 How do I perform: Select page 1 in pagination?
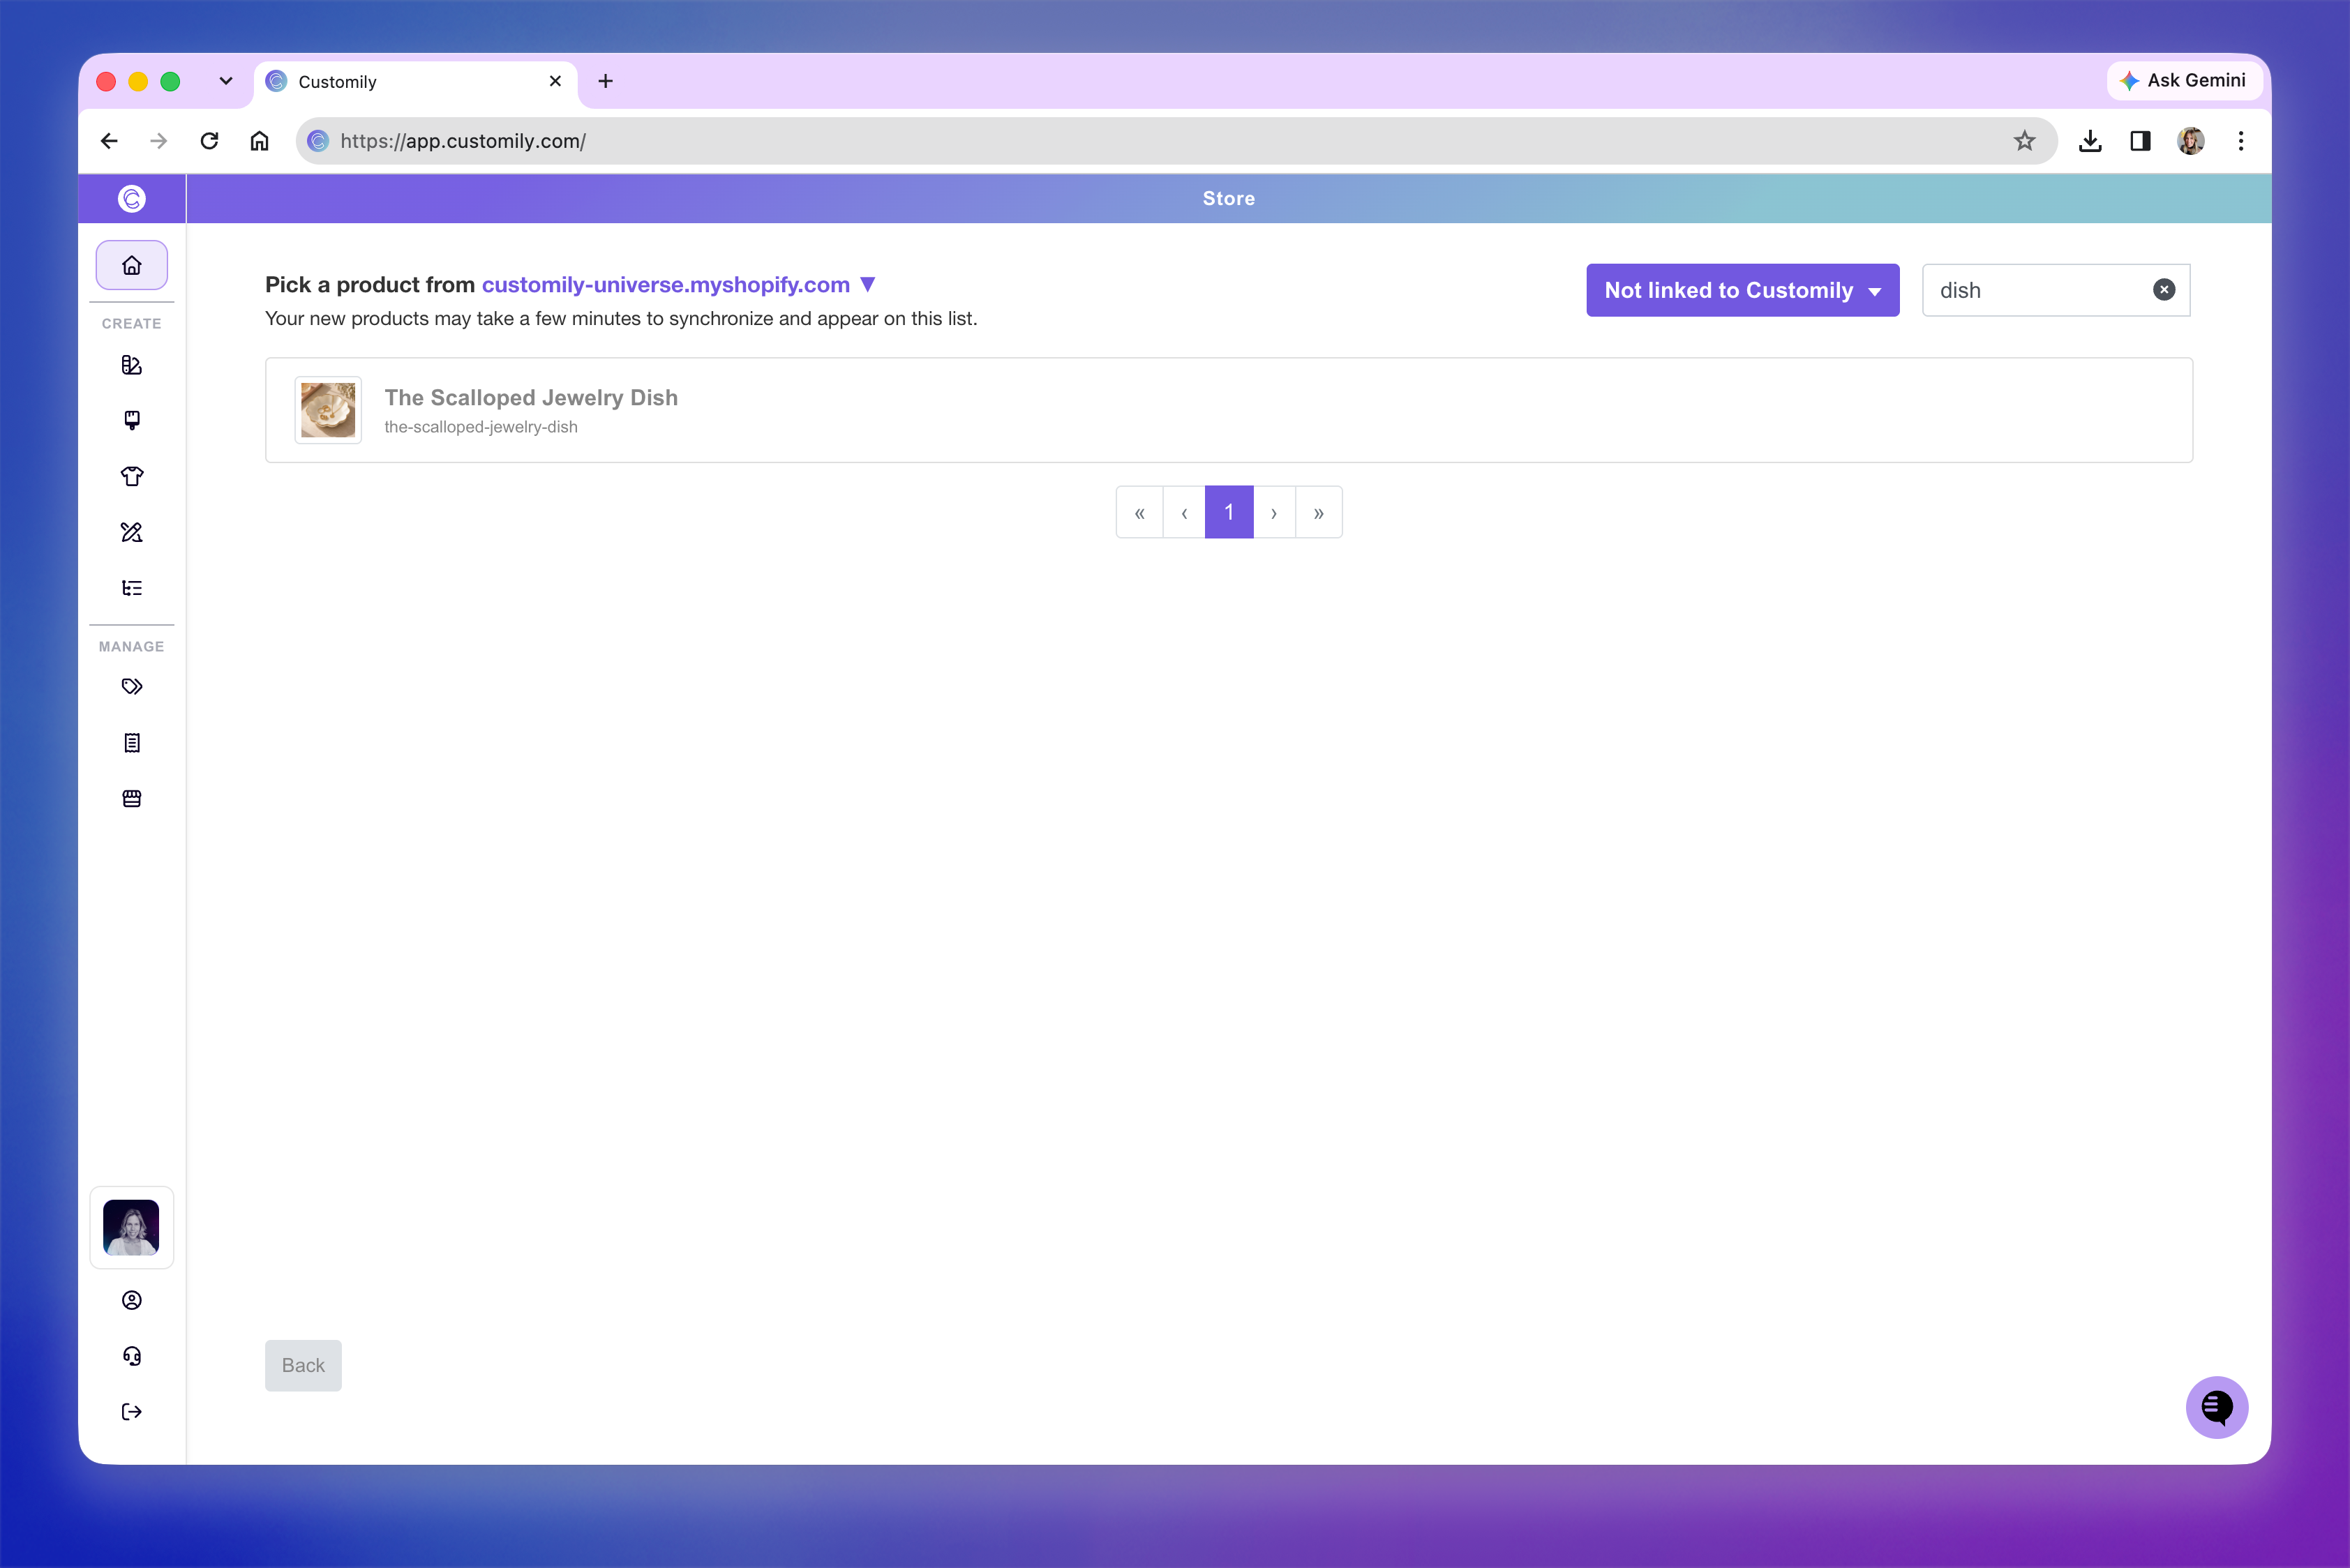tap(1229, 512)
